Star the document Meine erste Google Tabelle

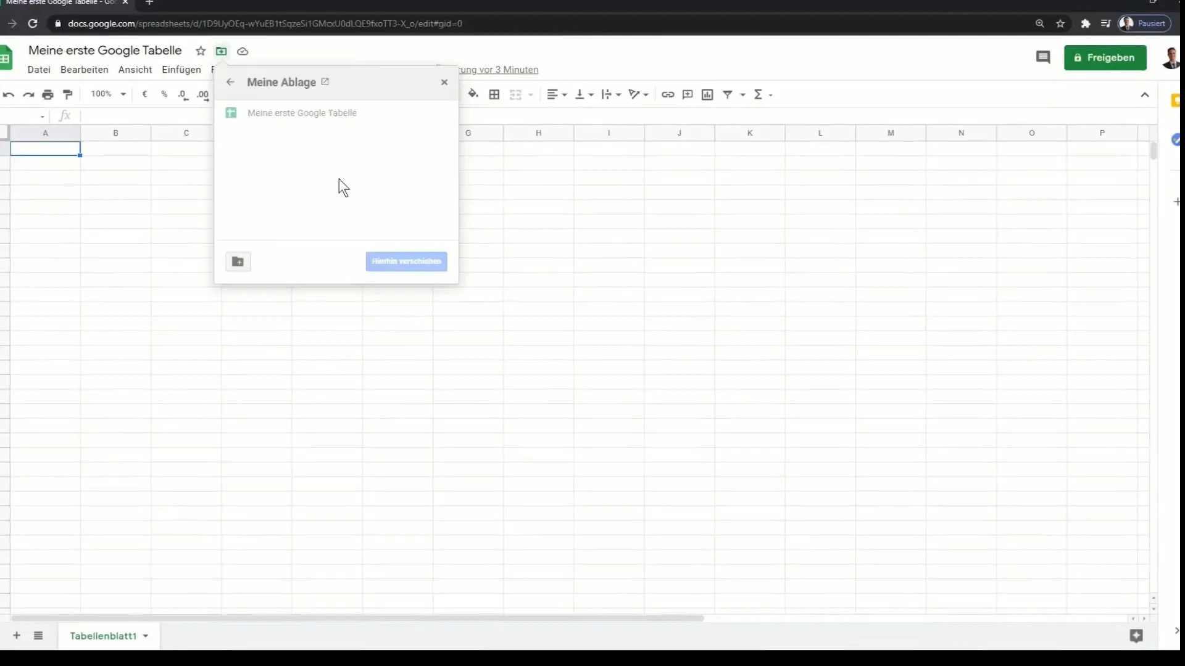coord(201,51)
